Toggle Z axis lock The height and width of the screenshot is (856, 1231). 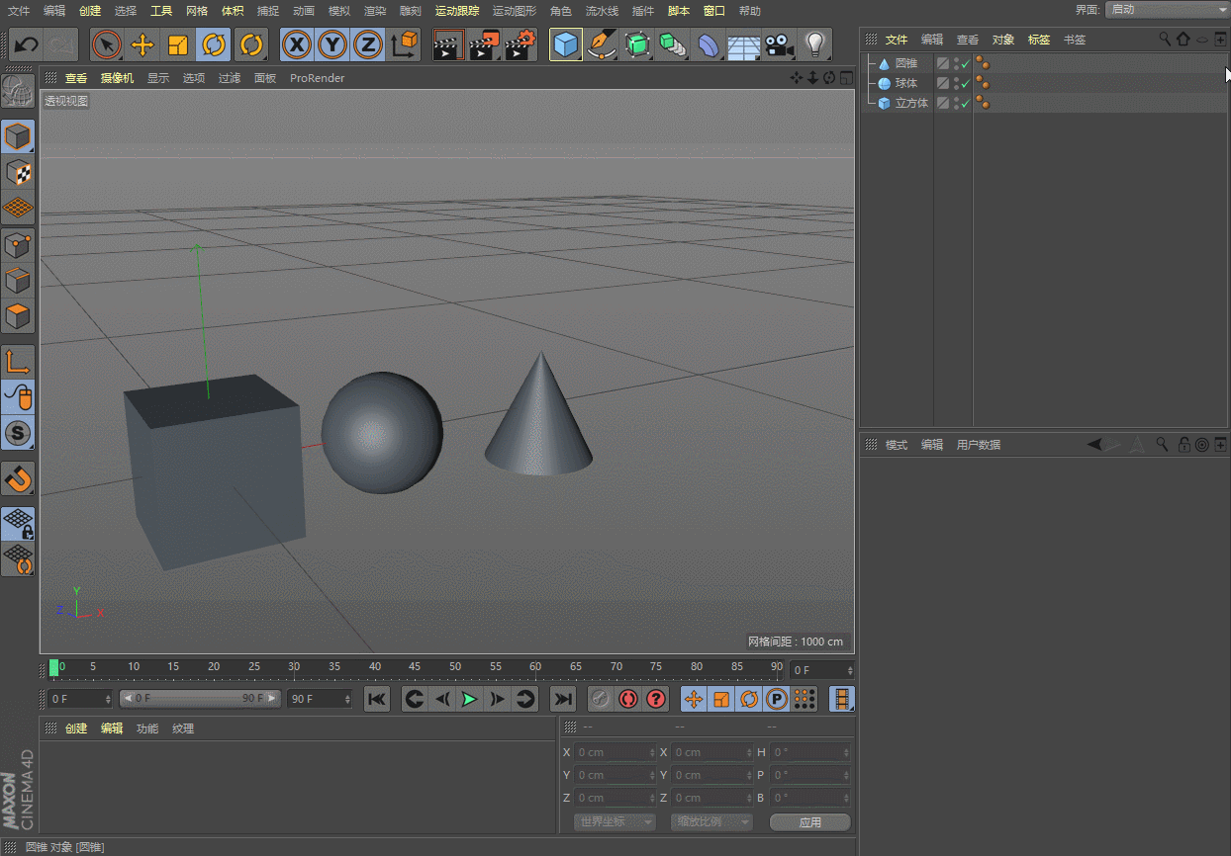click(367, 44)
